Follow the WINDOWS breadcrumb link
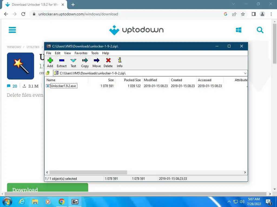The image size is (277, 207). [14, 47]
